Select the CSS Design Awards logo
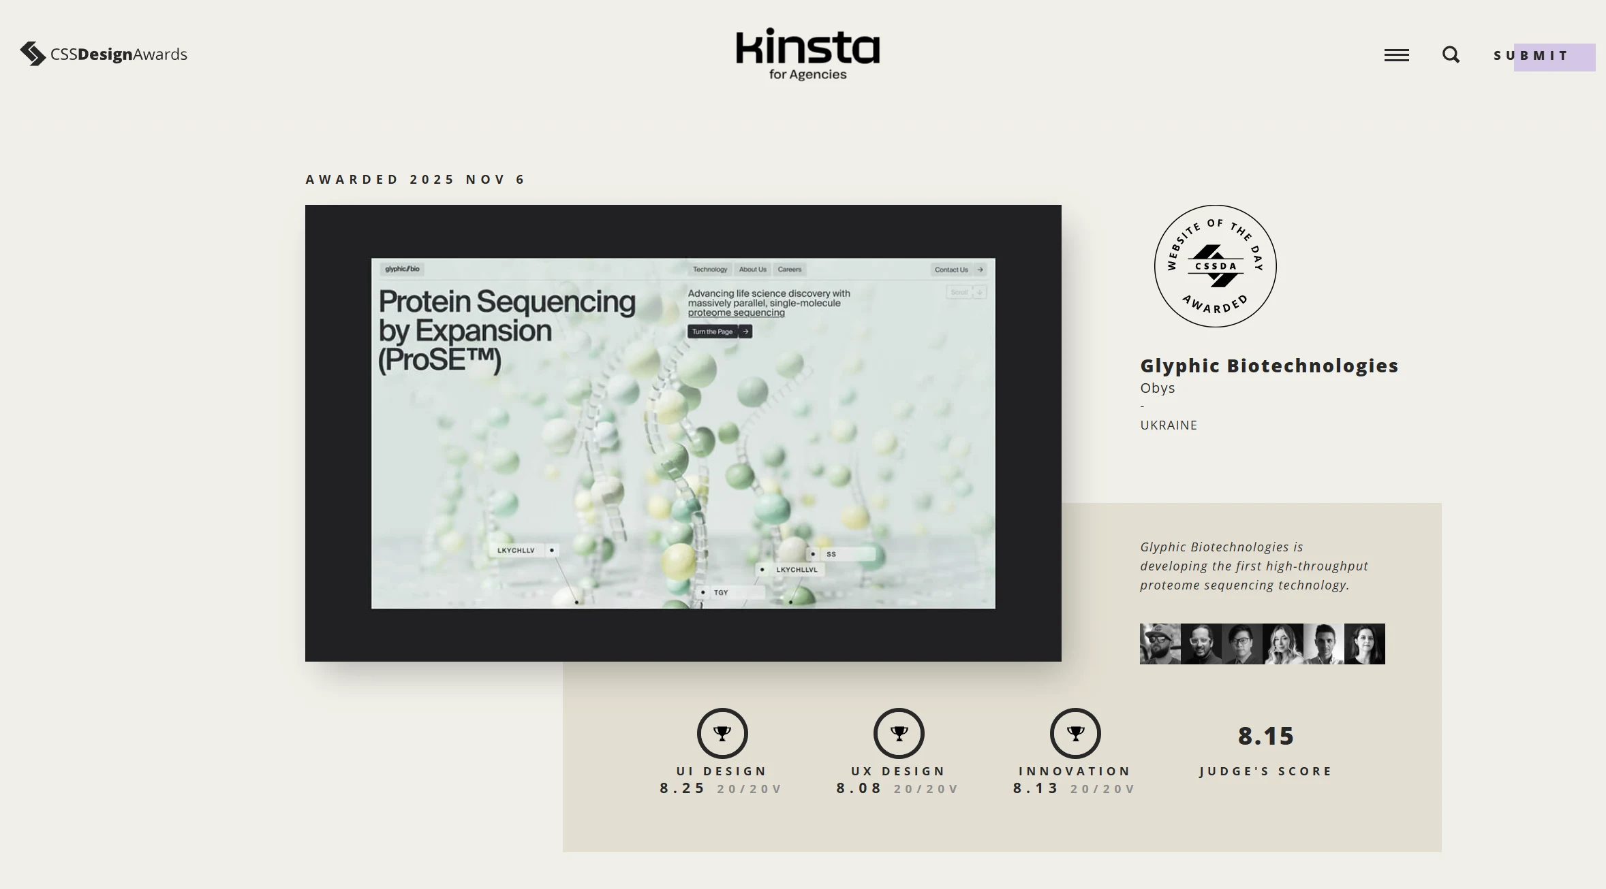 tap(104, 54)
